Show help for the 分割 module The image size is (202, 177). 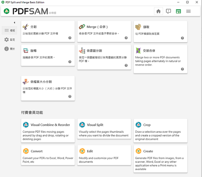coord(70,38)
